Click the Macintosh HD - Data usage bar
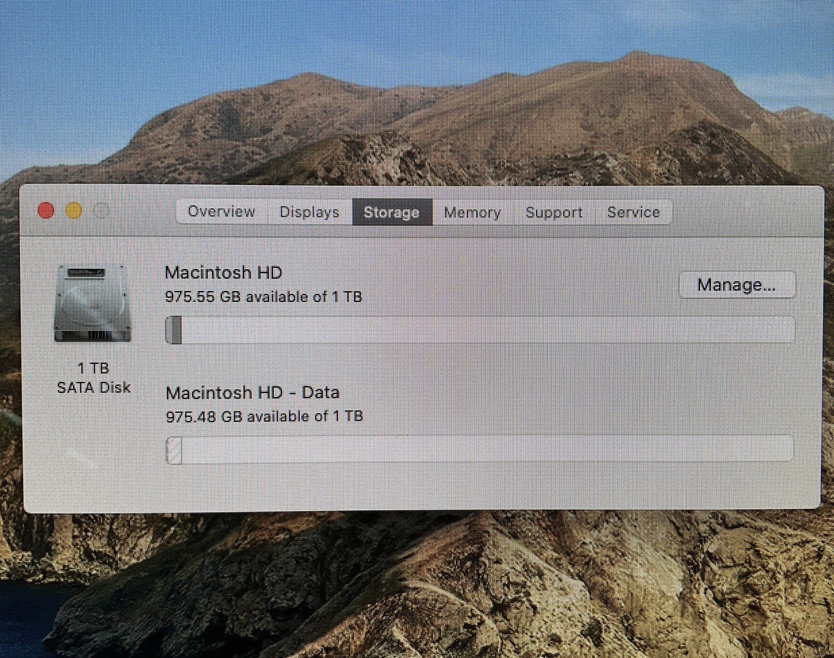 coord(480,450)
